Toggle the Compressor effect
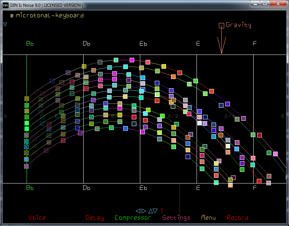Image resolution: width=289 pixels, height=226 pixels. click(133, 217)
